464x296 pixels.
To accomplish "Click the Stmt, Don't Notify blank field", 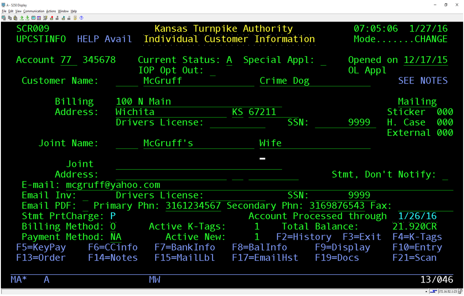I will click(x=445, y=175).
